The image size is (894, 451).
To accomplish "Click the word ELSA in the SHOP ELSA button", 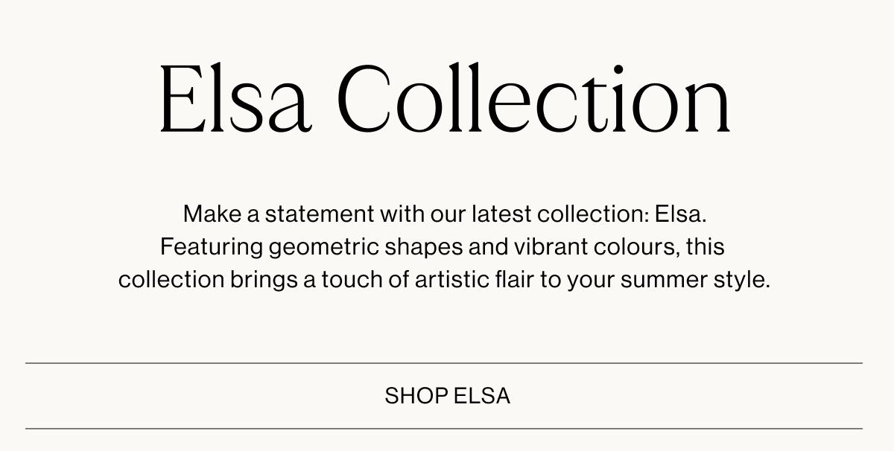I will [x=482, y=396].
